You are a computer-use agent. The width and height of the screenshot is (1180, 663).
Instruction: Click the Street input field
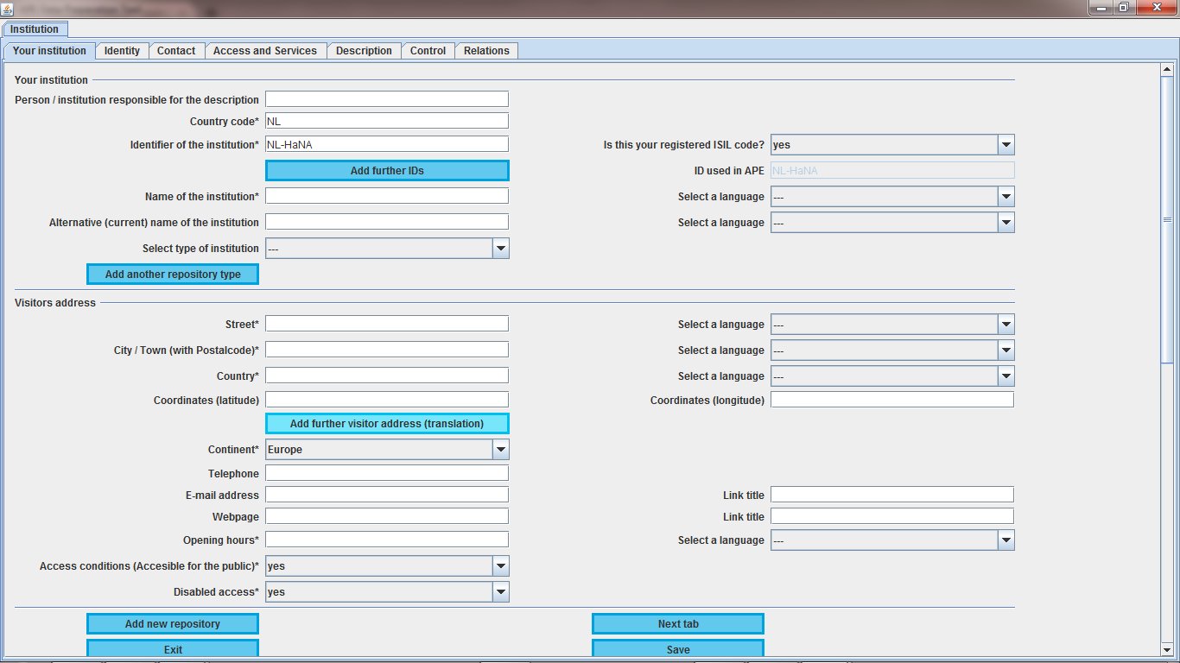click(387, 324)
